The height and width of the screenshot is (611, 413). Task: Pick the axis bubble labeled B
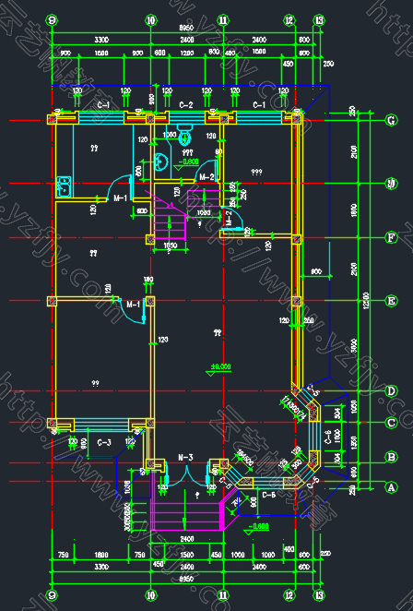(391, 457)
